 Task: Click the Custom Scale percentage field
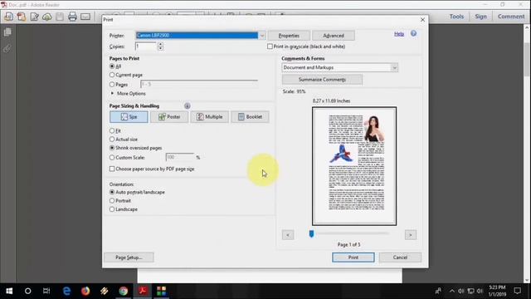[x=180, y=157]
